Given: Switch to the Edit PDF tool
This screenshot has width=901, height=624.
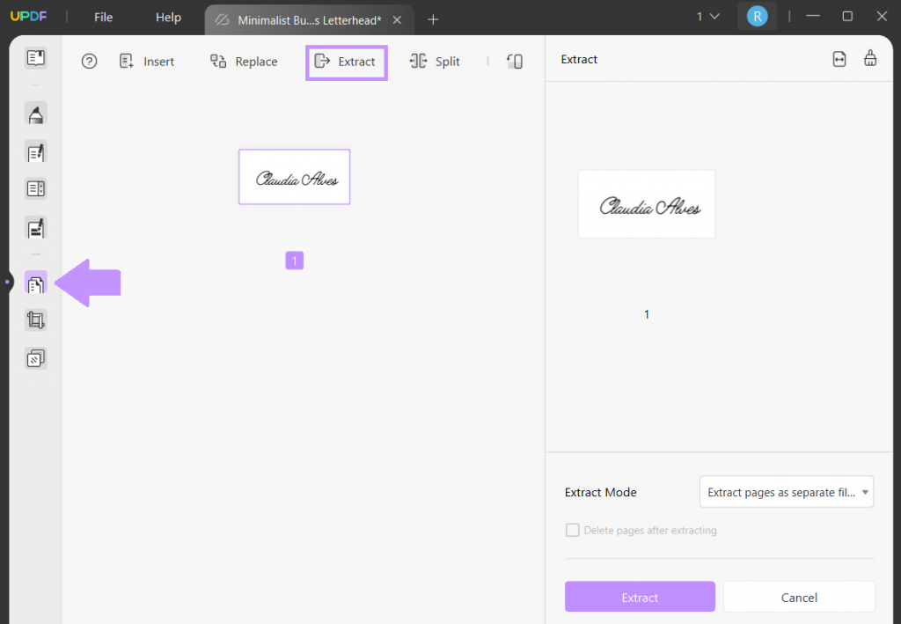Looking at the screenshot, I should point(35,152).
